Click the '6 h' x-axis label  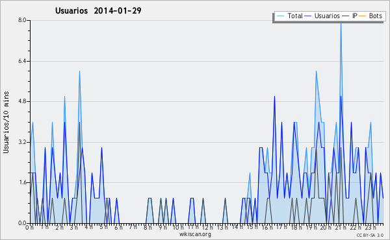(118, 227)
